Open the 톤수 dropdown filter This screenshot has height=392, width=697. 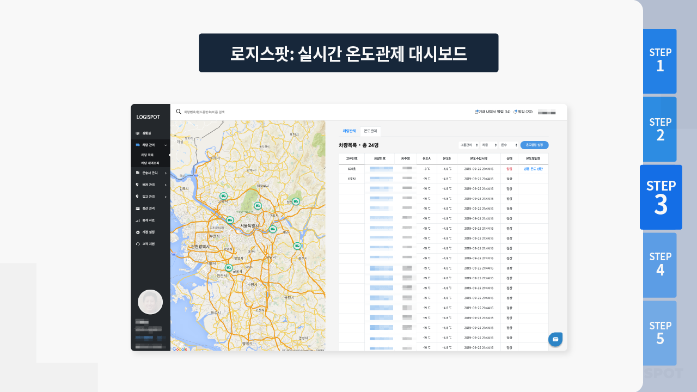[509, 145]
